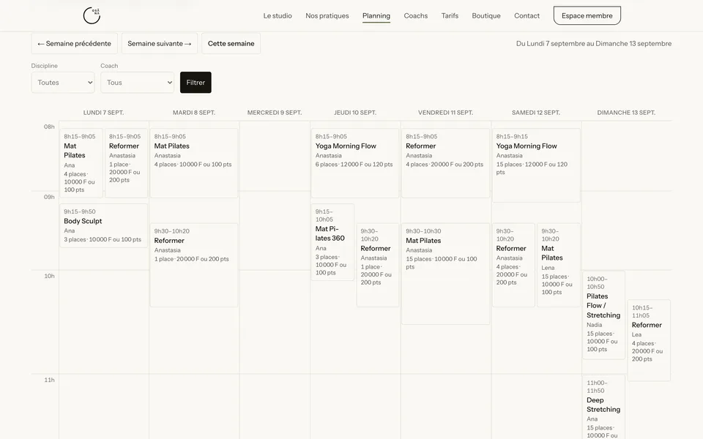Viewport: 703px width, 439px height.
Task: Open Monday 8h15 Mat Pilates with Ana
Action: tap(81, 163)
